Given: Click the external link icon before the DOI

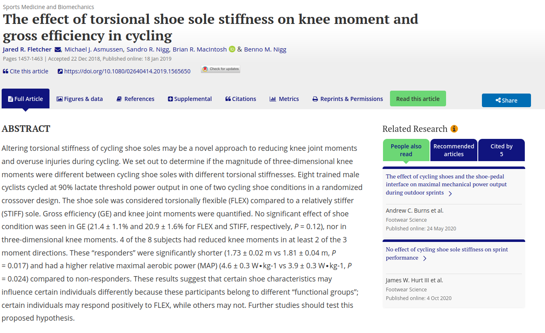Looking at the screenshot, I should (x=60, y=71).
